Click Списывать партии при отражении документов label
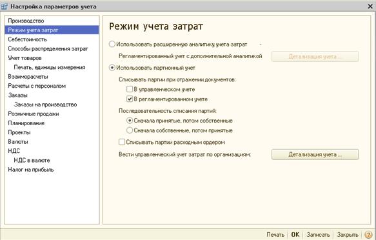This screenshot has width=376, height=240. pos(177,79)
